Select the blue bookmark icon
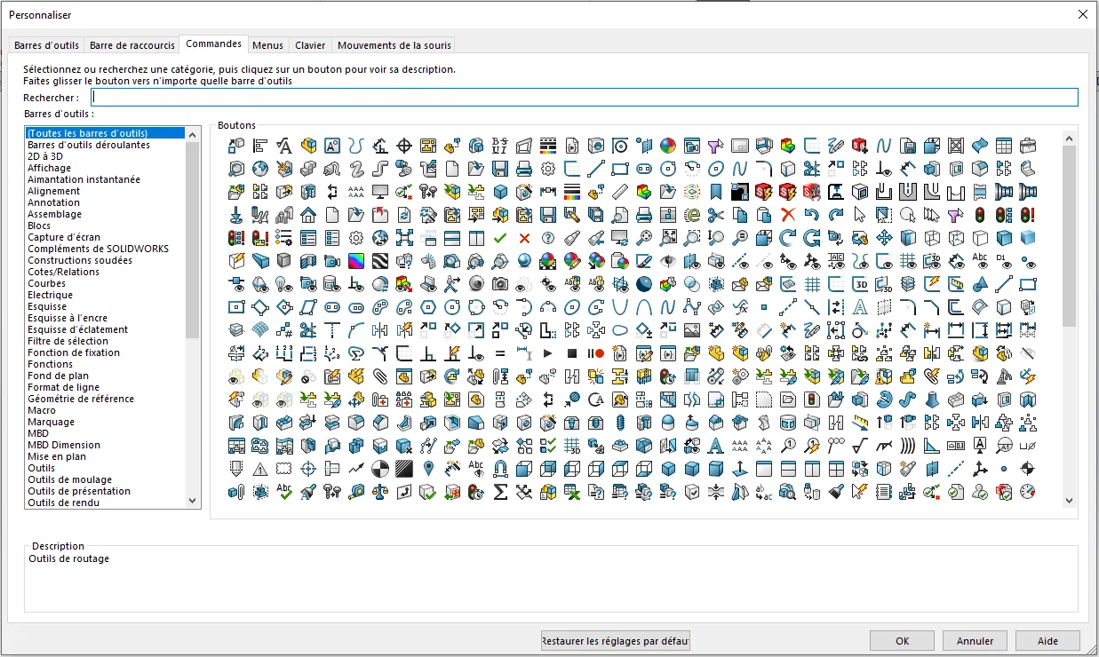 (x=716, y=192)
